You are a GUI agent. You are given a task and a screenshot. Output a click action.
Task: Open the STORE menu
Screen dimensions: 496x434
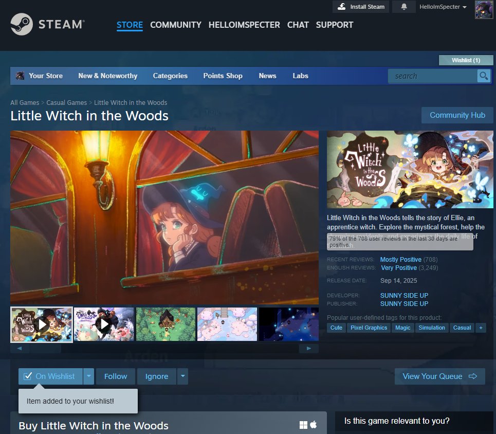point(130,25)
